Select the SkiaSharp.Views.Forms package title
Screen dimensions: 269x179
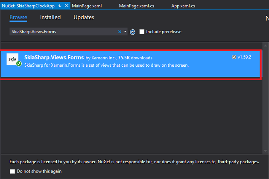(x=54, y=57)
